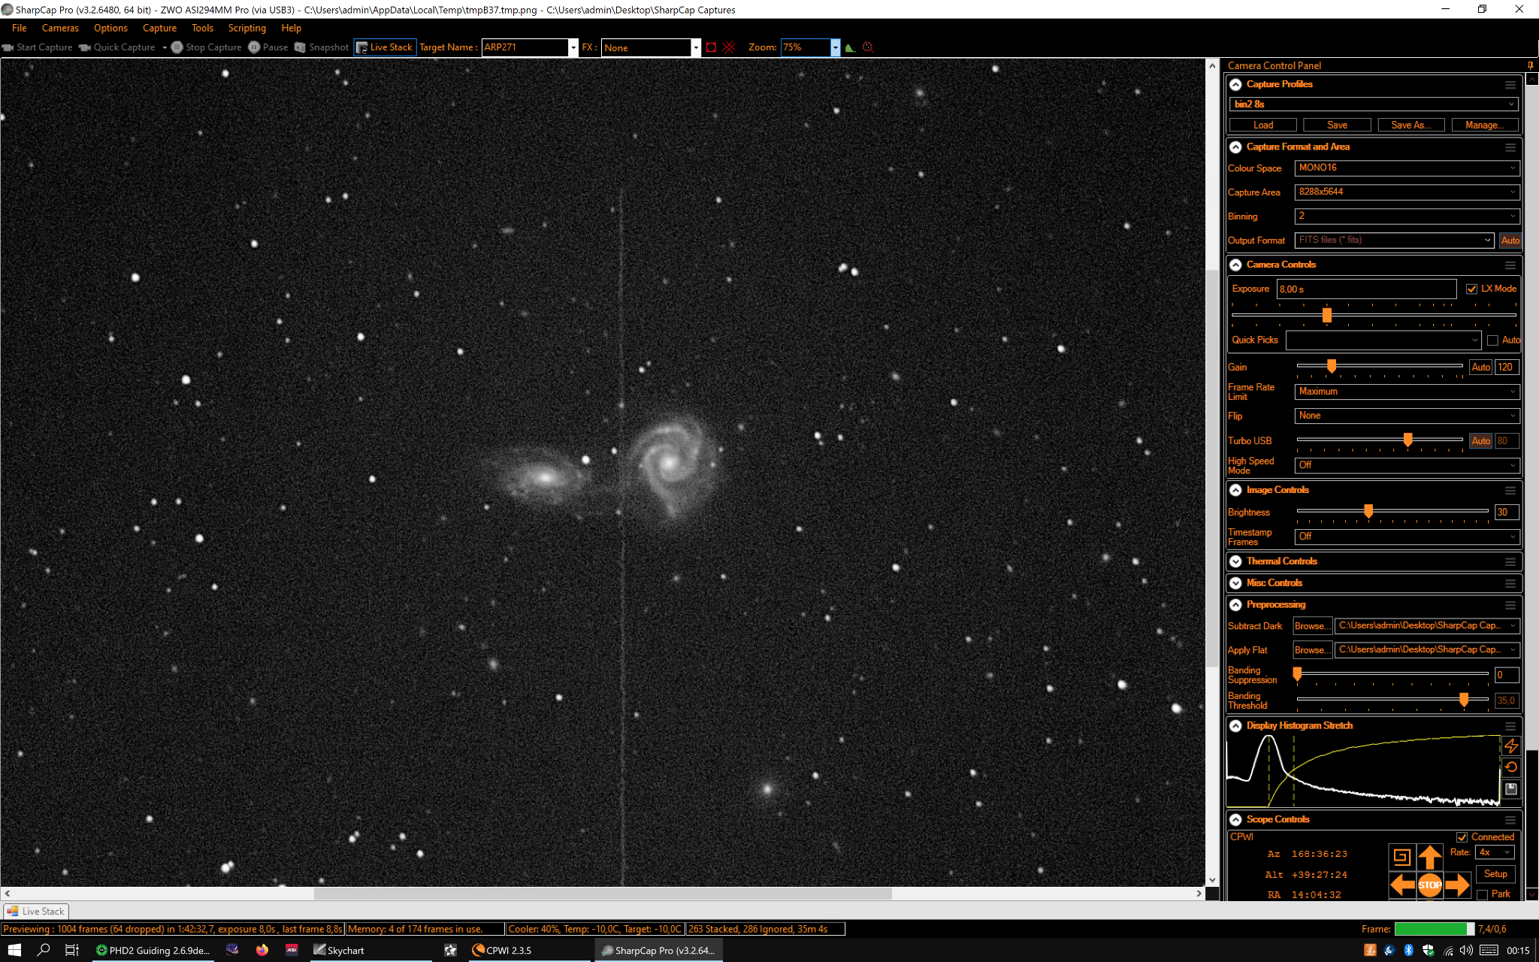Click the scope move left arrow
Screen dimensions: 1539x962
1402,885
